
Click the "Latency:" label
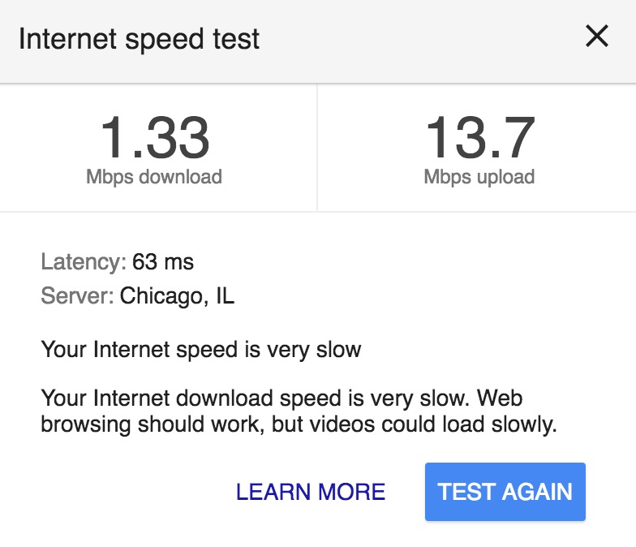coord(84,262)
